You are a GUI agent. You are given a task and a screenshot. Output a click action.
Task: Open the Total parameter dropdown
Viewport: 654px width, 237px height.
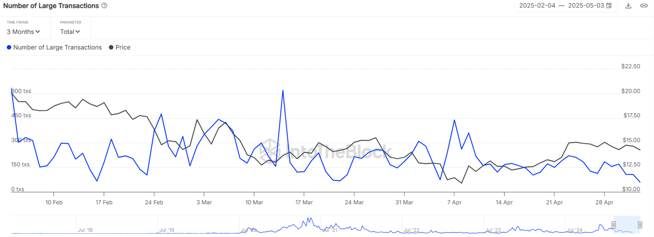point(70,32)
